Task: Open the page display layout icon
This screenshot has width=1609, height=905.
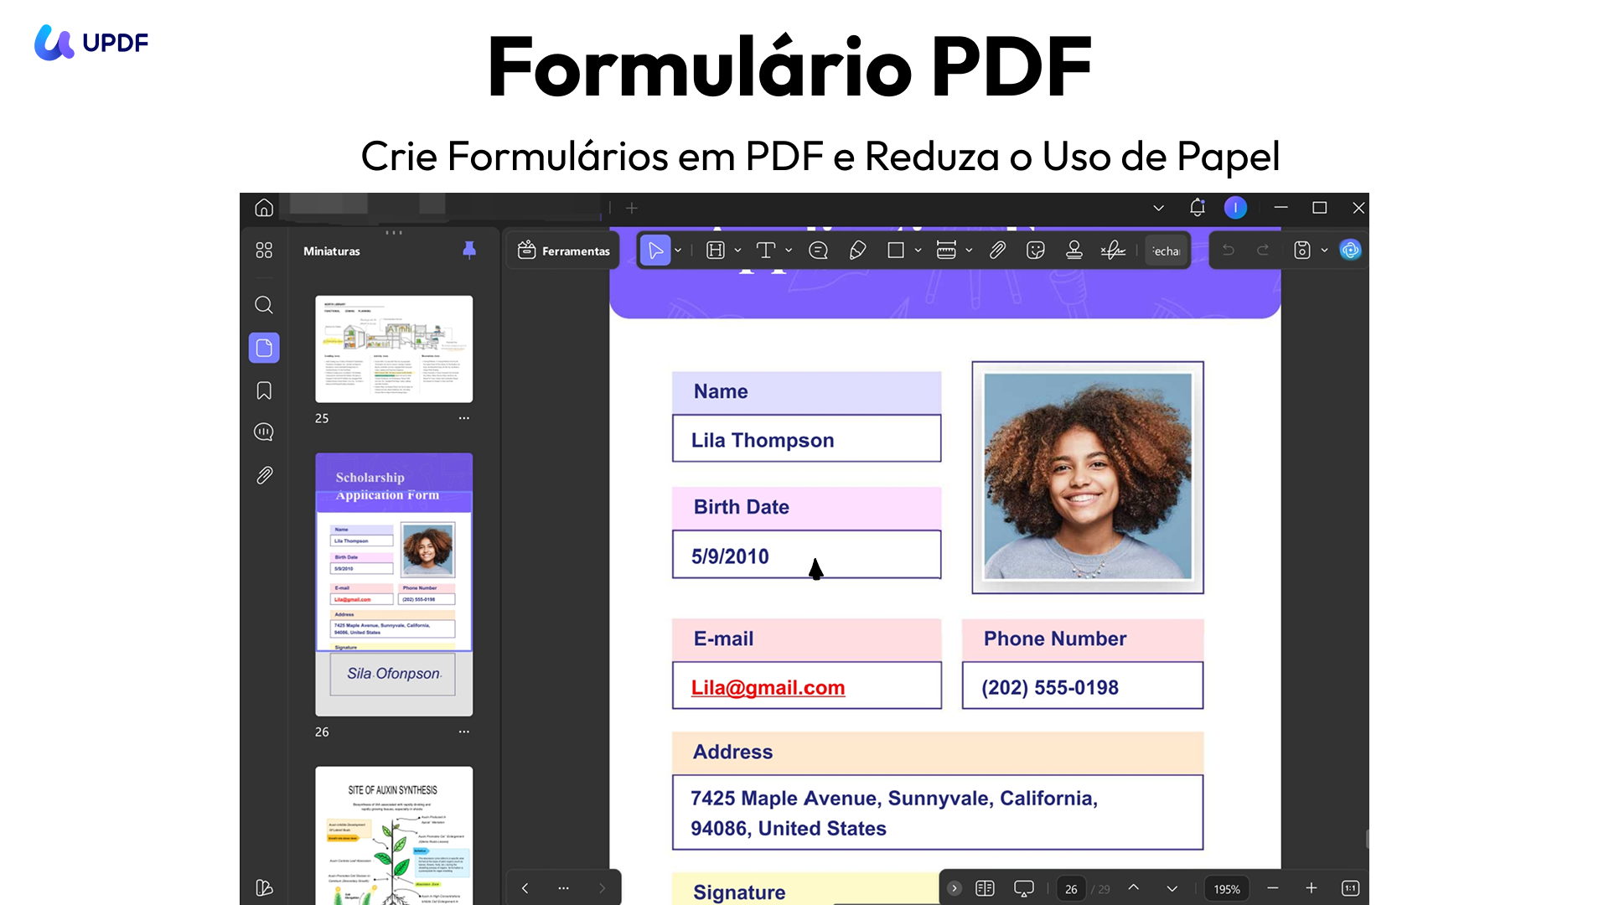Action: pos(985,888)
